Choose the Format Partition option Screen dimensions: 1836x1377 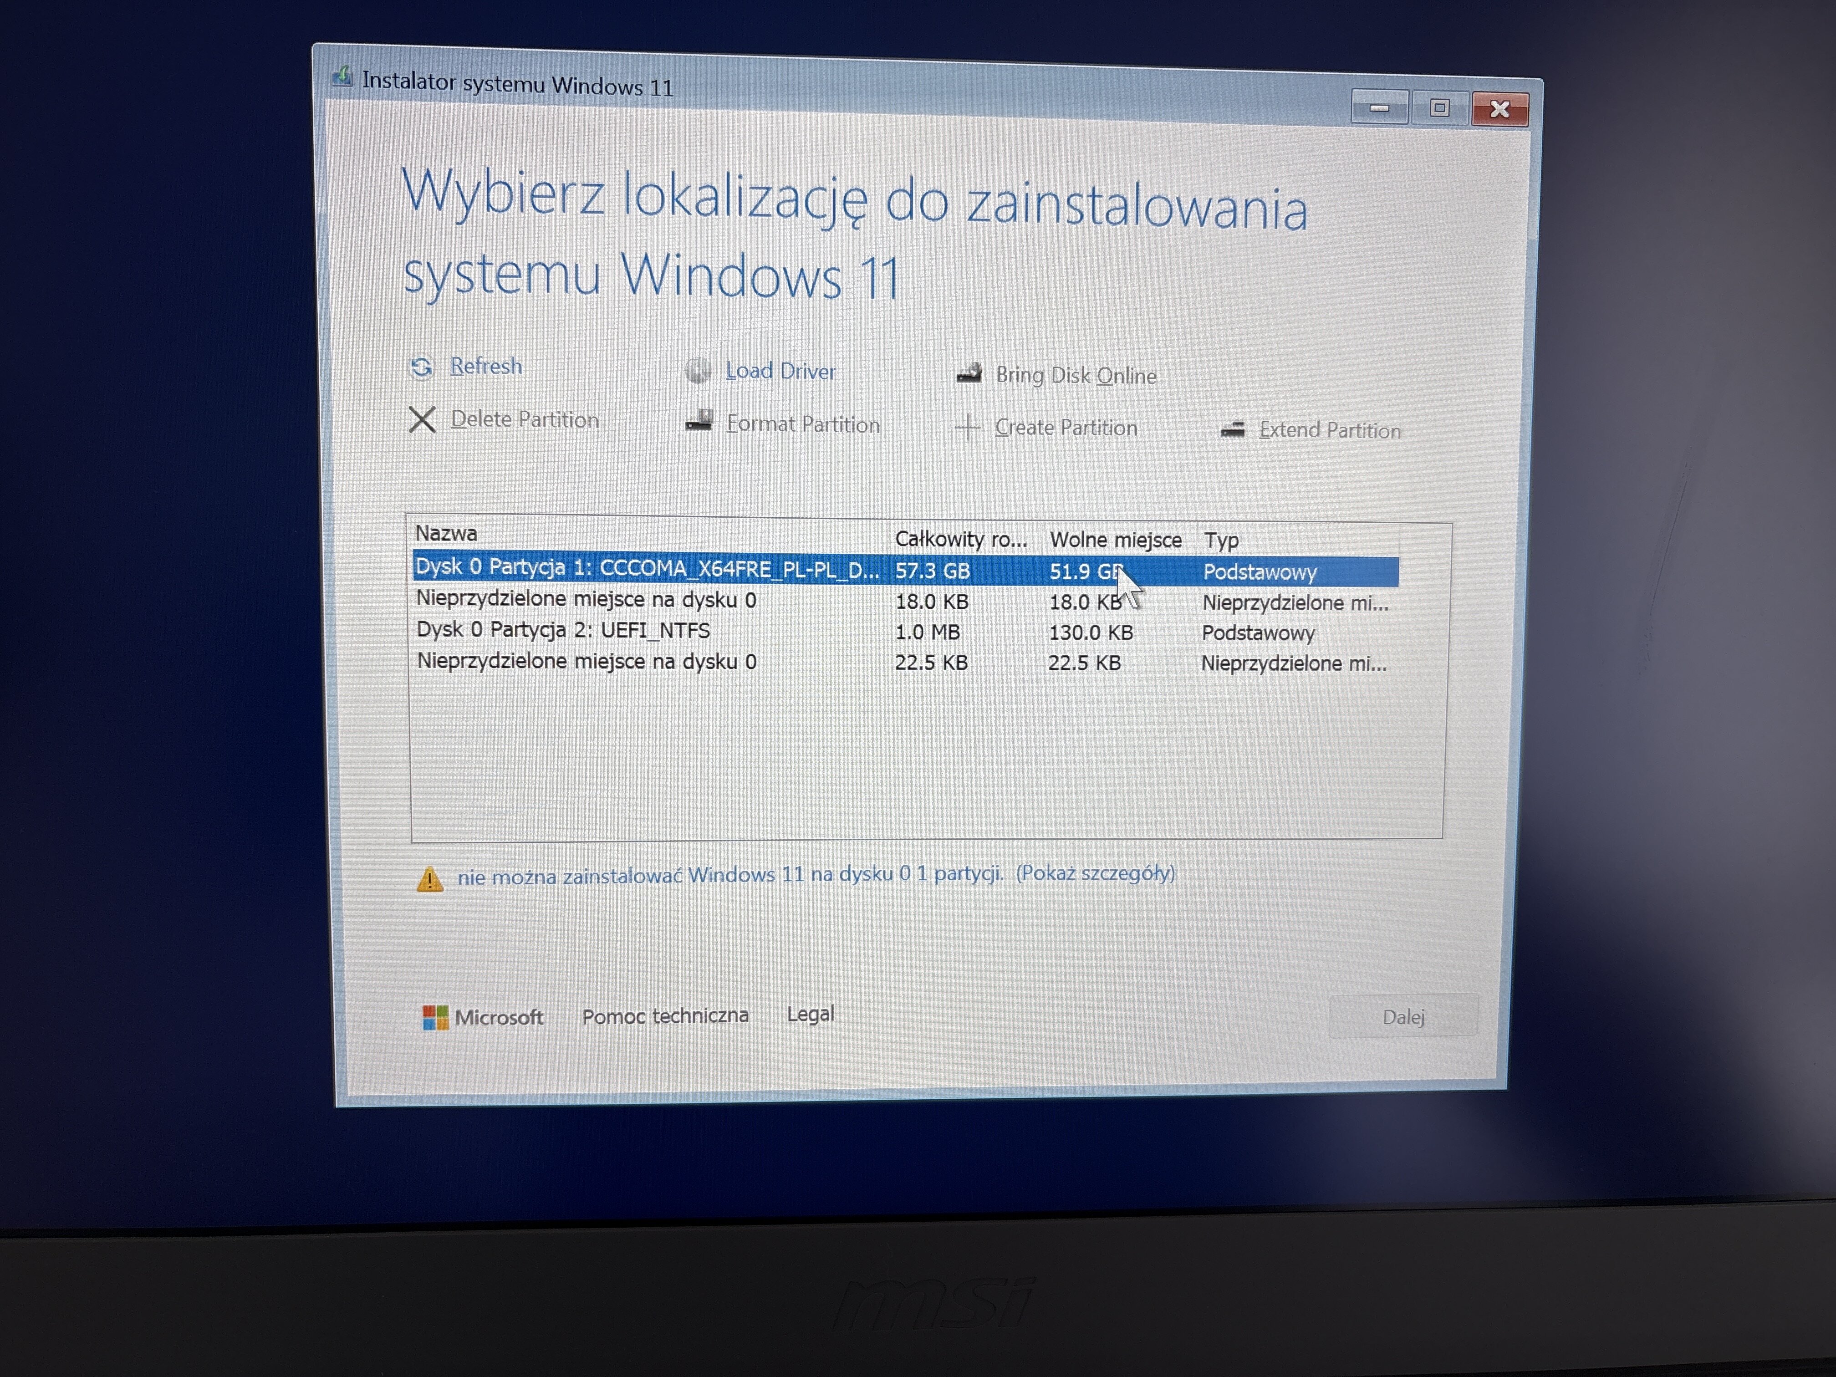[x=803, y=424]
